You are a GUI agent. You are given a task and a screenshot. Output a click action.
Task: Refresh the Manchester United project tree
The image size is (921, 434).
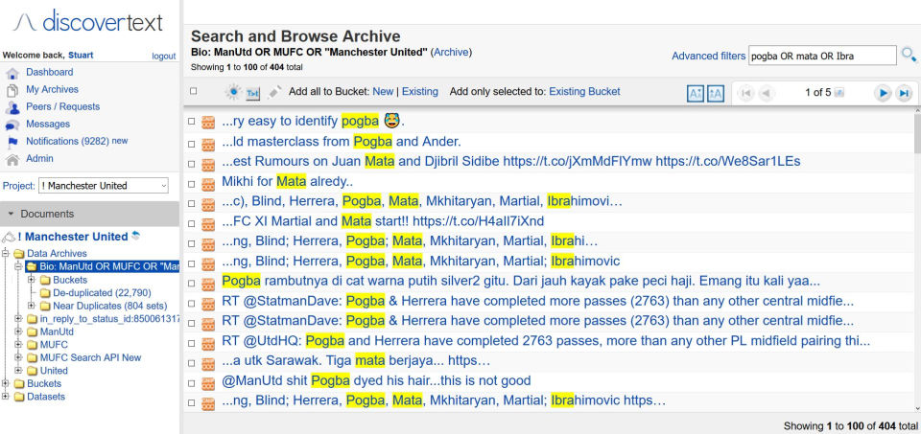(135, 236)
